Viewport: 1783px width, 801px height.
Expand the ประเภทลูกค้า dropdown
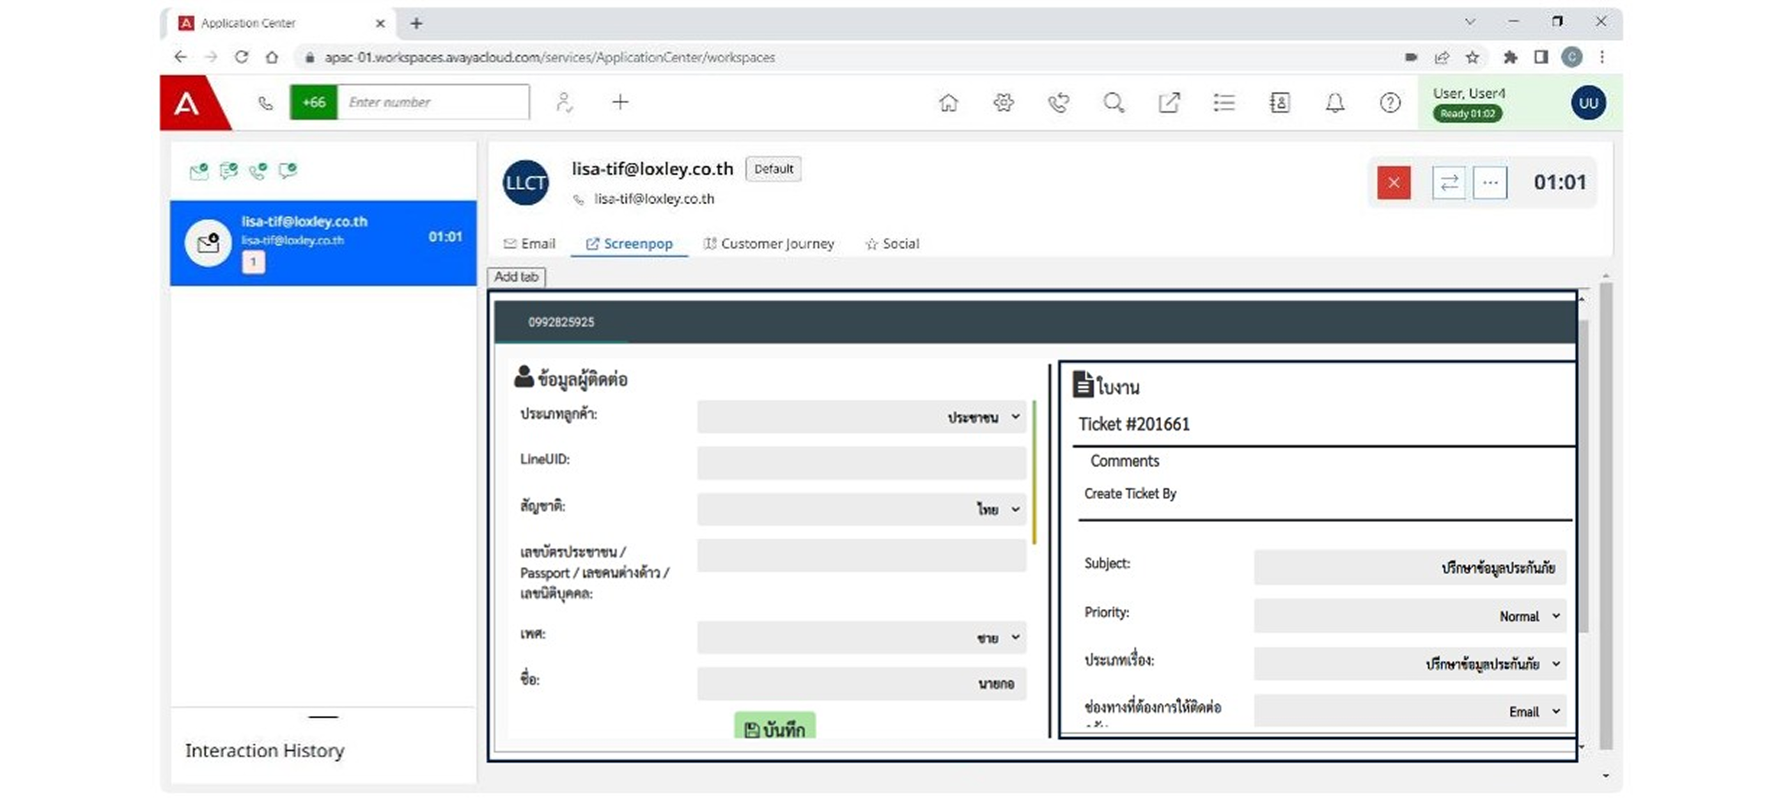tap(861, 417)
